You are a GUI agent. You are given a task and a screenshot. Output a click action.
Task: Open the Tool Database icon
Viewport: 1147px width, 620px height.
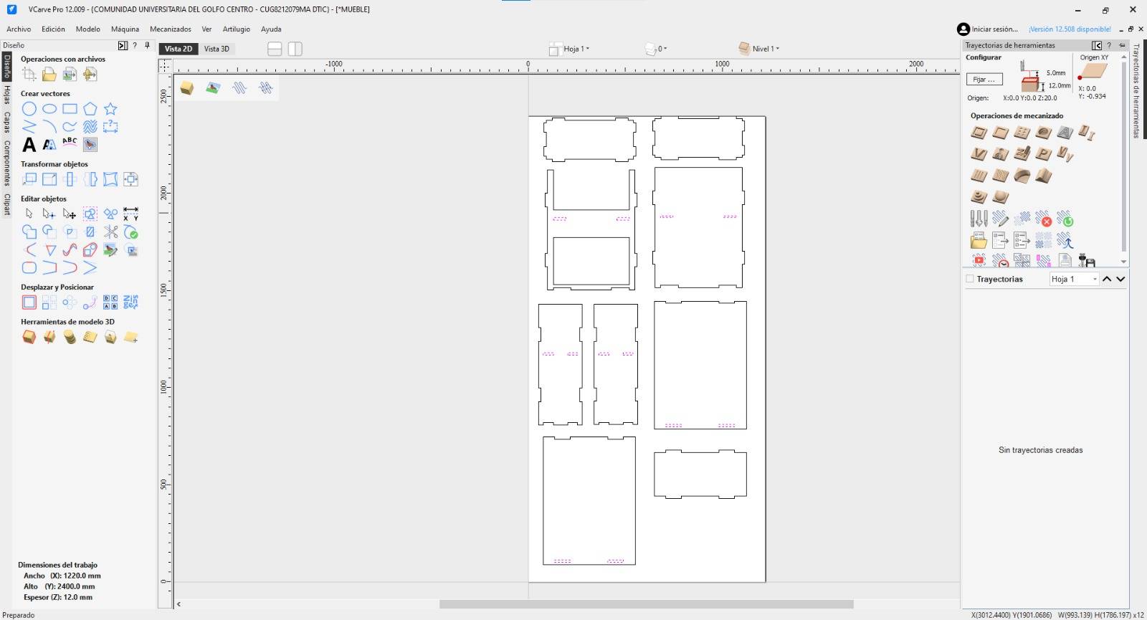pos(979,219)
